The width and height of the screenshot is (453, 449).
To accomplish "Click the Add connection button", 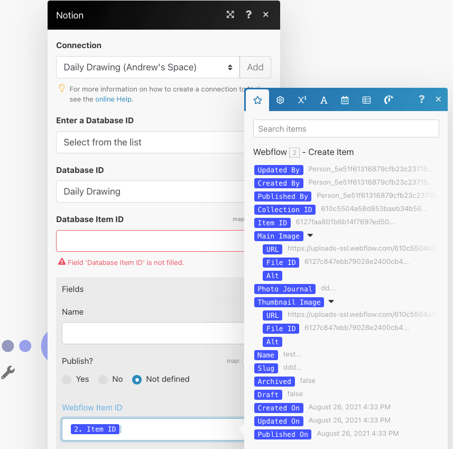I will point(255,67).
